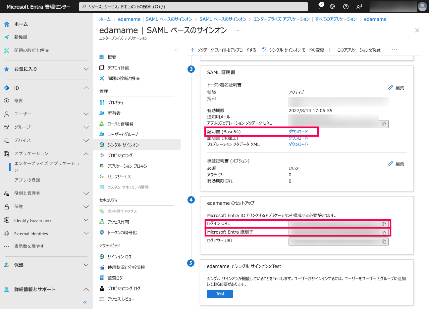The width and height of the screenshot is (429, 309).
Task: Click エンタープライズ アプリケーション breadcrumb link
Action: coord(305,19)
